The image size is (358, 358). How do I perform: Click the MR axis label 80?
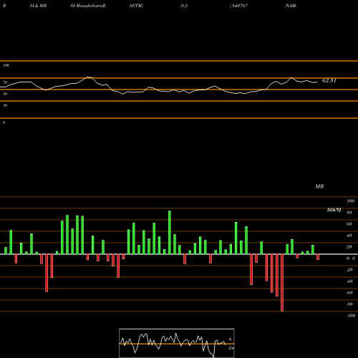349,213
